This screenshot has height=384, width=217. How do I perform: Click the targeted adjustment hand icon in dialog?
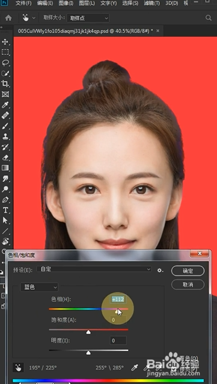point(19,367)
